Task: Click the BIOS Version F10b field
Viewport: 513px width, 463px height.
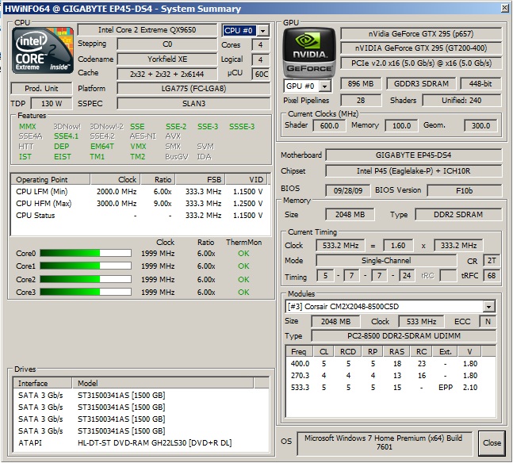Action: 465,190
